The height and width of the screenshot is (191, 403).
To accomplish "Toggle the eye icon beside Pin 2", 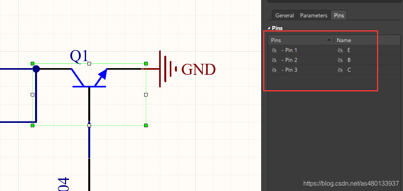I will click(274, 60).
